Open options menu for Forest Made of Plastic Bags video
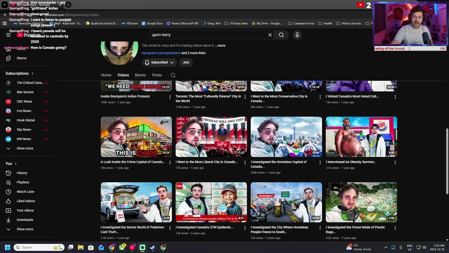The height and width of the screenshot is (253, 449). tap(395, 228)
